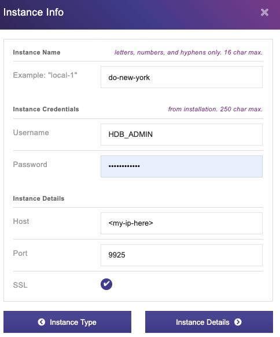Image resolution: width=280 pixels, height=337 pixels.
Task: Click the Host input field
Action: tap(182, 223)
